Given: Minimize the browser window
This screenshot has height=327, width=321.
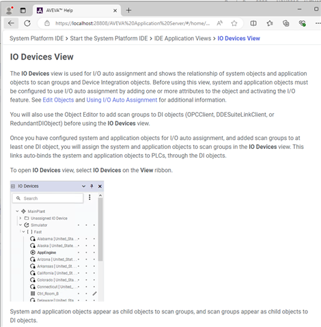Looking at the screenshot, I should click(300, 9).
